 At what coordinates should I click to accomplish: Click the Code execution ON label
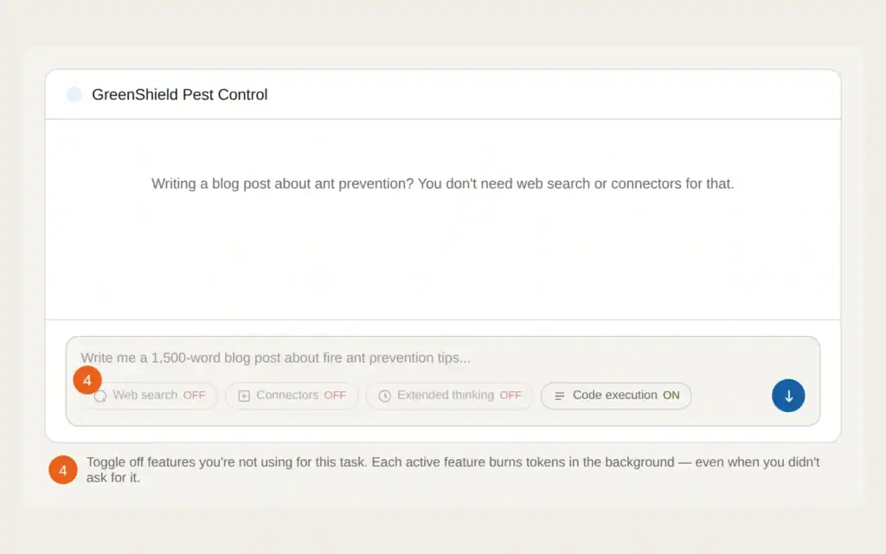[672, 396]
